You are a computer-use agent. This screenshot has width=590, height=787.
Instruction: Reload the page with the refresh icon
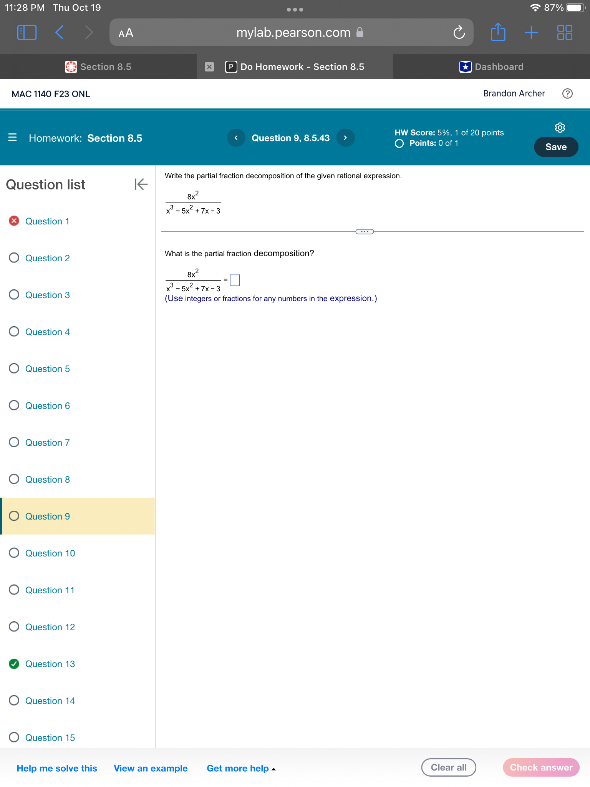coord(459,33)
